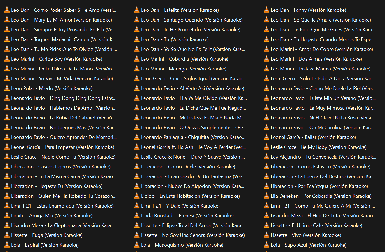Select icon of Lisandro Meza - La Cleptomana

click(x=7, y=225)
